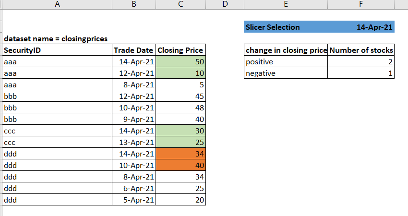Select the Closing Price header cell
The image size is (408, 216).
180,50
